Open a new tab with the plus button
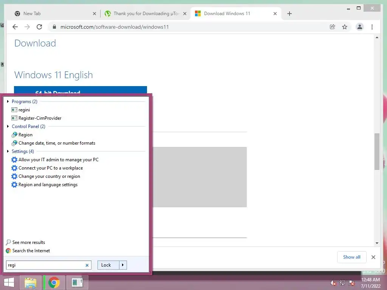Image resolution: width=387 pixels, height=290 pixels. pos(289,14)
